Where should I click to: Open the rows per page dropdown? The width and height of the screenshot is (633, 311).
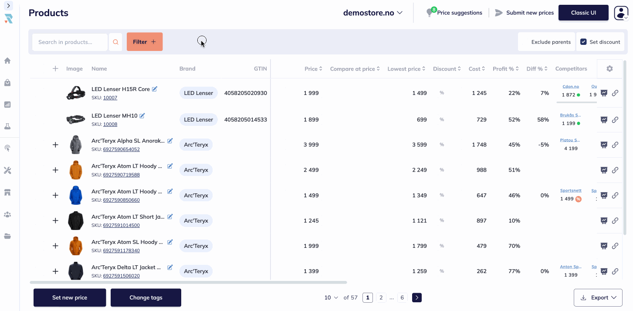(331, 297)
